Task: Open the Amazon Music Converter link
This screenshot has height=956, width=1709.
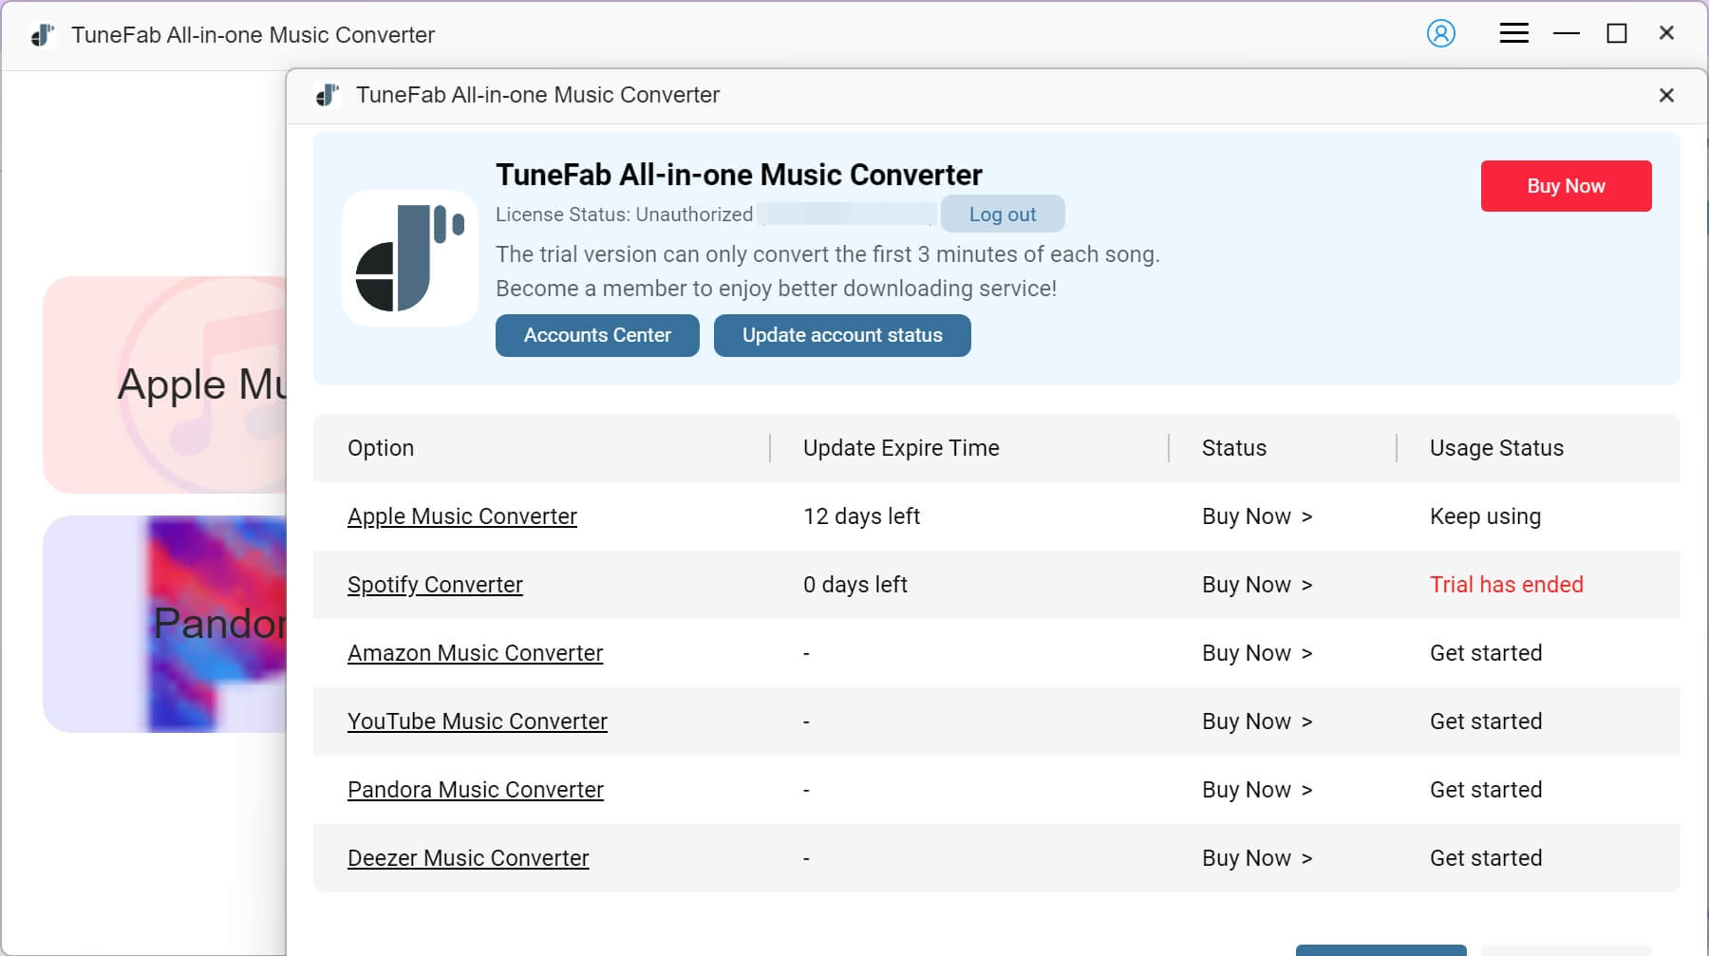Action: 475,653
